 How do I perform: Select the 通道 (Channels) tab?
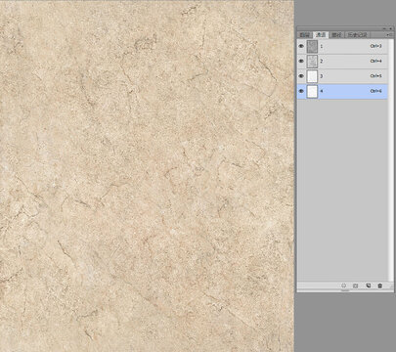[x=321, y=35]
